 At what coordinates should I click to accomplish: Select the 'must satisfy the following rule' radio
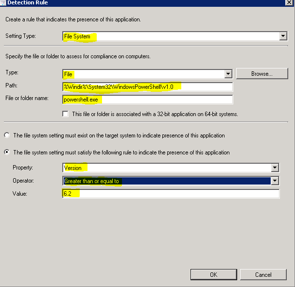tap(7, 152)
